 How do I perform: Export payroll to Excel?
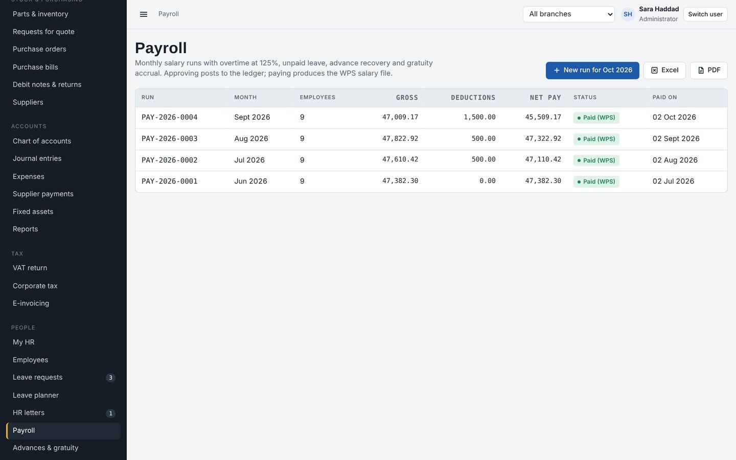click(x=664, y=71)
